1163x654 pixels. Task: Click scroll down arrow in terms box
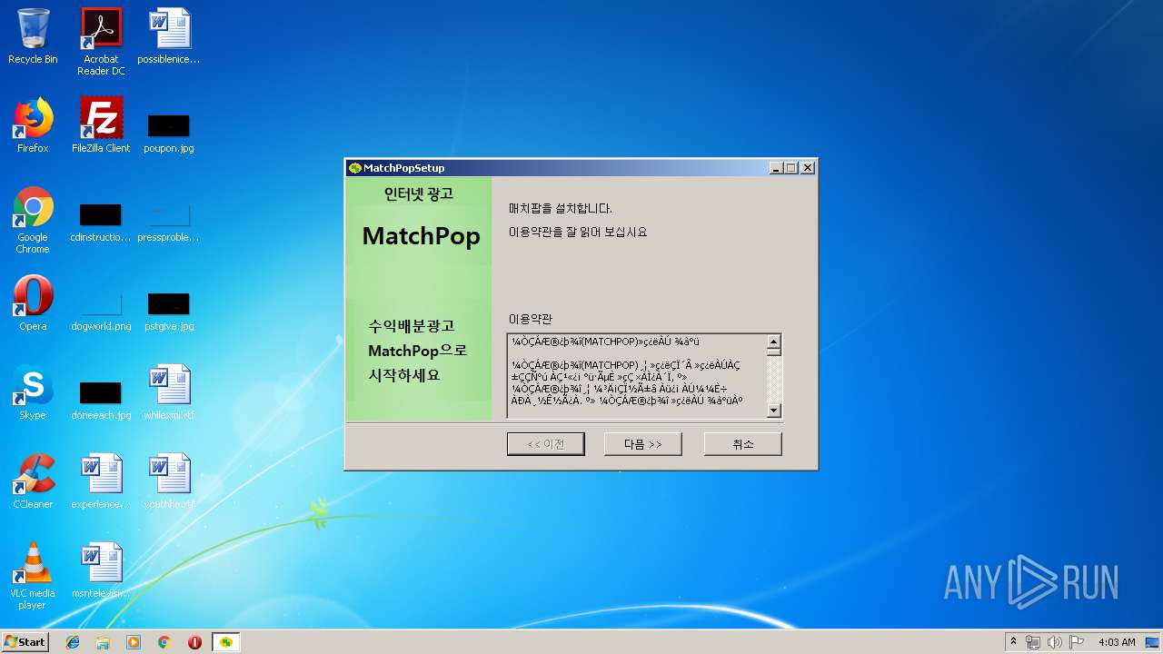pyautogui.click(x=774, y=411)
